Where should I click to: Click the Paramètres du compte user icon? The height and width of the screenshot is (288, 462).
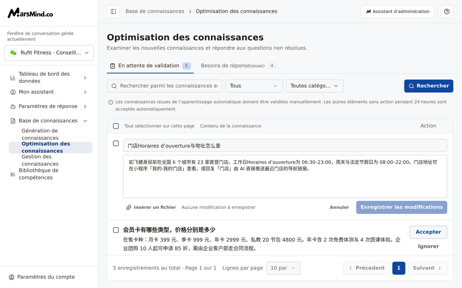pyautogui.click(x=12, y=277)
